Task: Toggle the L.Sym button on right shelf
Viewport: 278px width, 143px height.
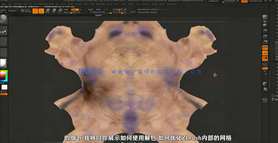Action: (265, 65)
